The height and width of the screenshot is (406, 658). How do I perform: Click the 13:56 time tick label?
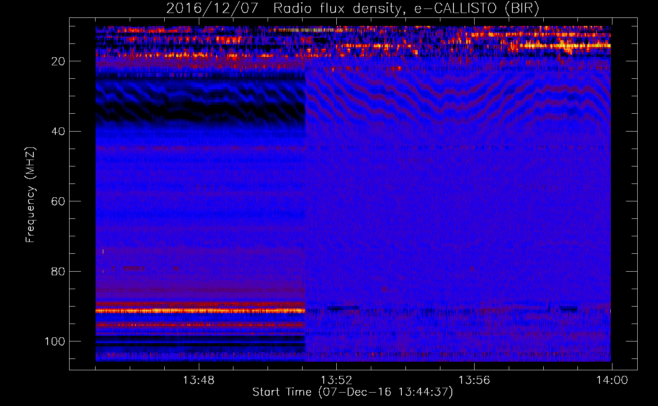pyautogui.click(x=474, y=380)
